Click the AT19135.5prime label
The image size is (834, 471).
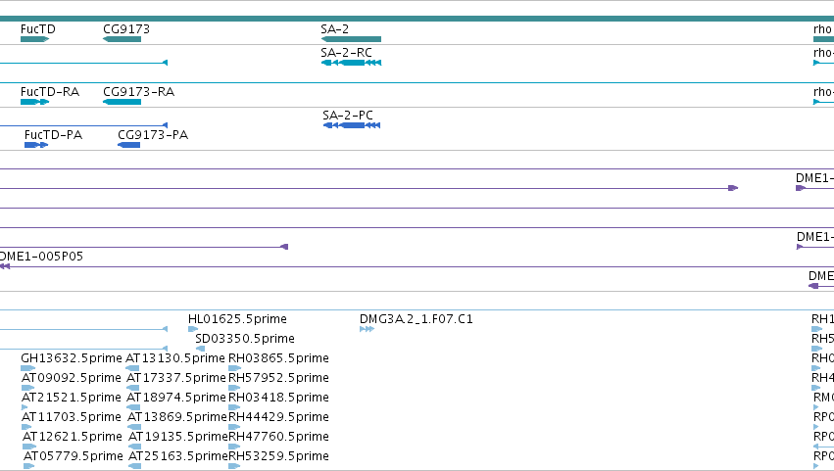click(178, 437)
